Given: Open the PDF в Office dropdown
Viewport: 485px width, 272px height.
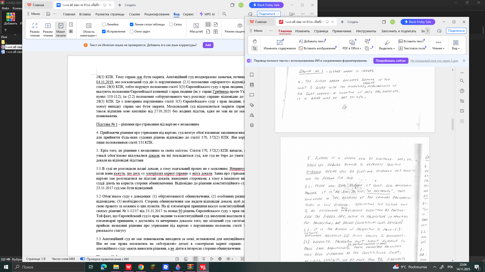Looking at the screenshot, I should pyautogui.click(x=352, y=48).
